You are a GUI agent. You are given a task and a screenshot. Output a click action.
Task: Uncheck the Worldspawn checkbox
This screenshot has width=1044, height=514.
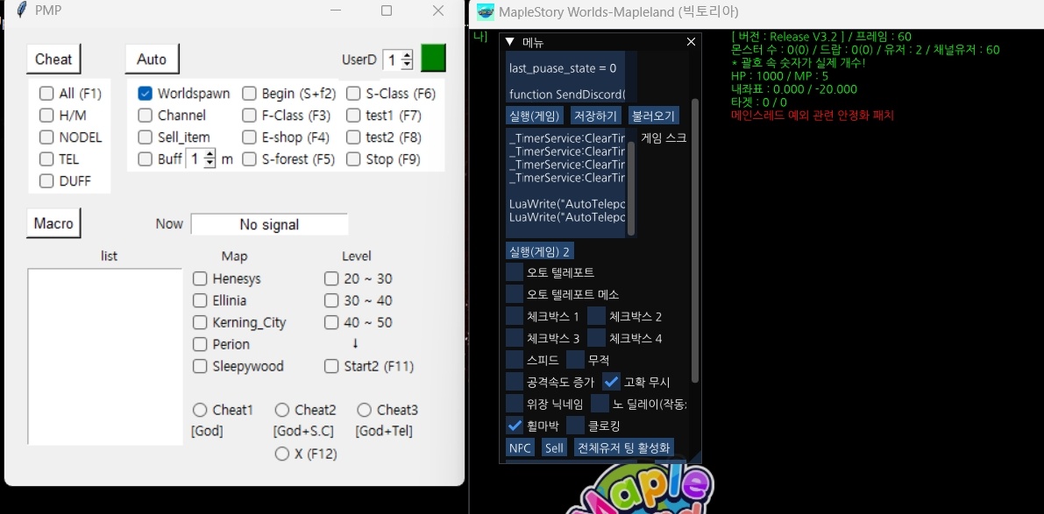(x=146, y=94)
